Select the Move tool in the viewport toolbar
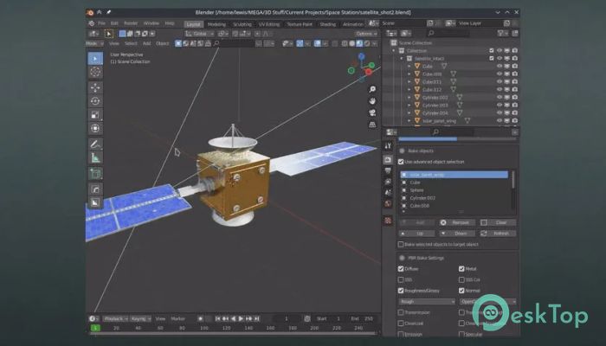The image size is (606, 346). [x=95, y=87]
